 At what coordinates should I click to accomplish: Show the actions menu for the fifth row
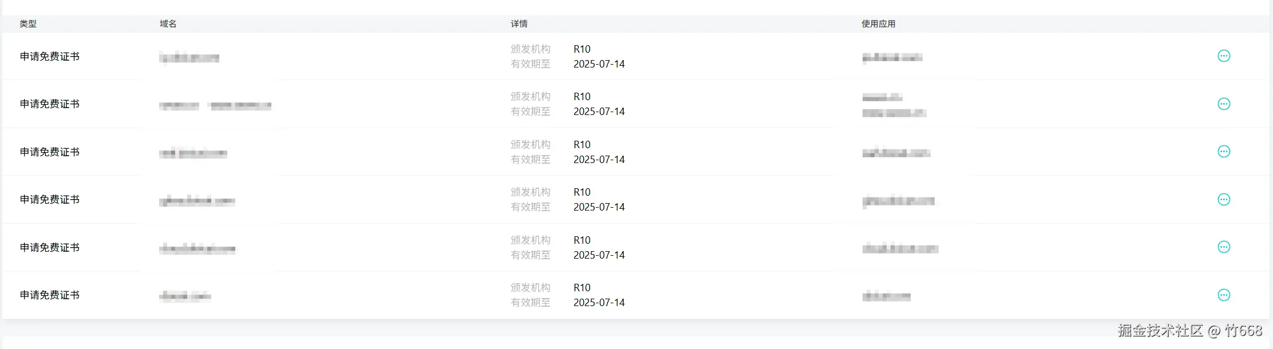(1223, 247)
